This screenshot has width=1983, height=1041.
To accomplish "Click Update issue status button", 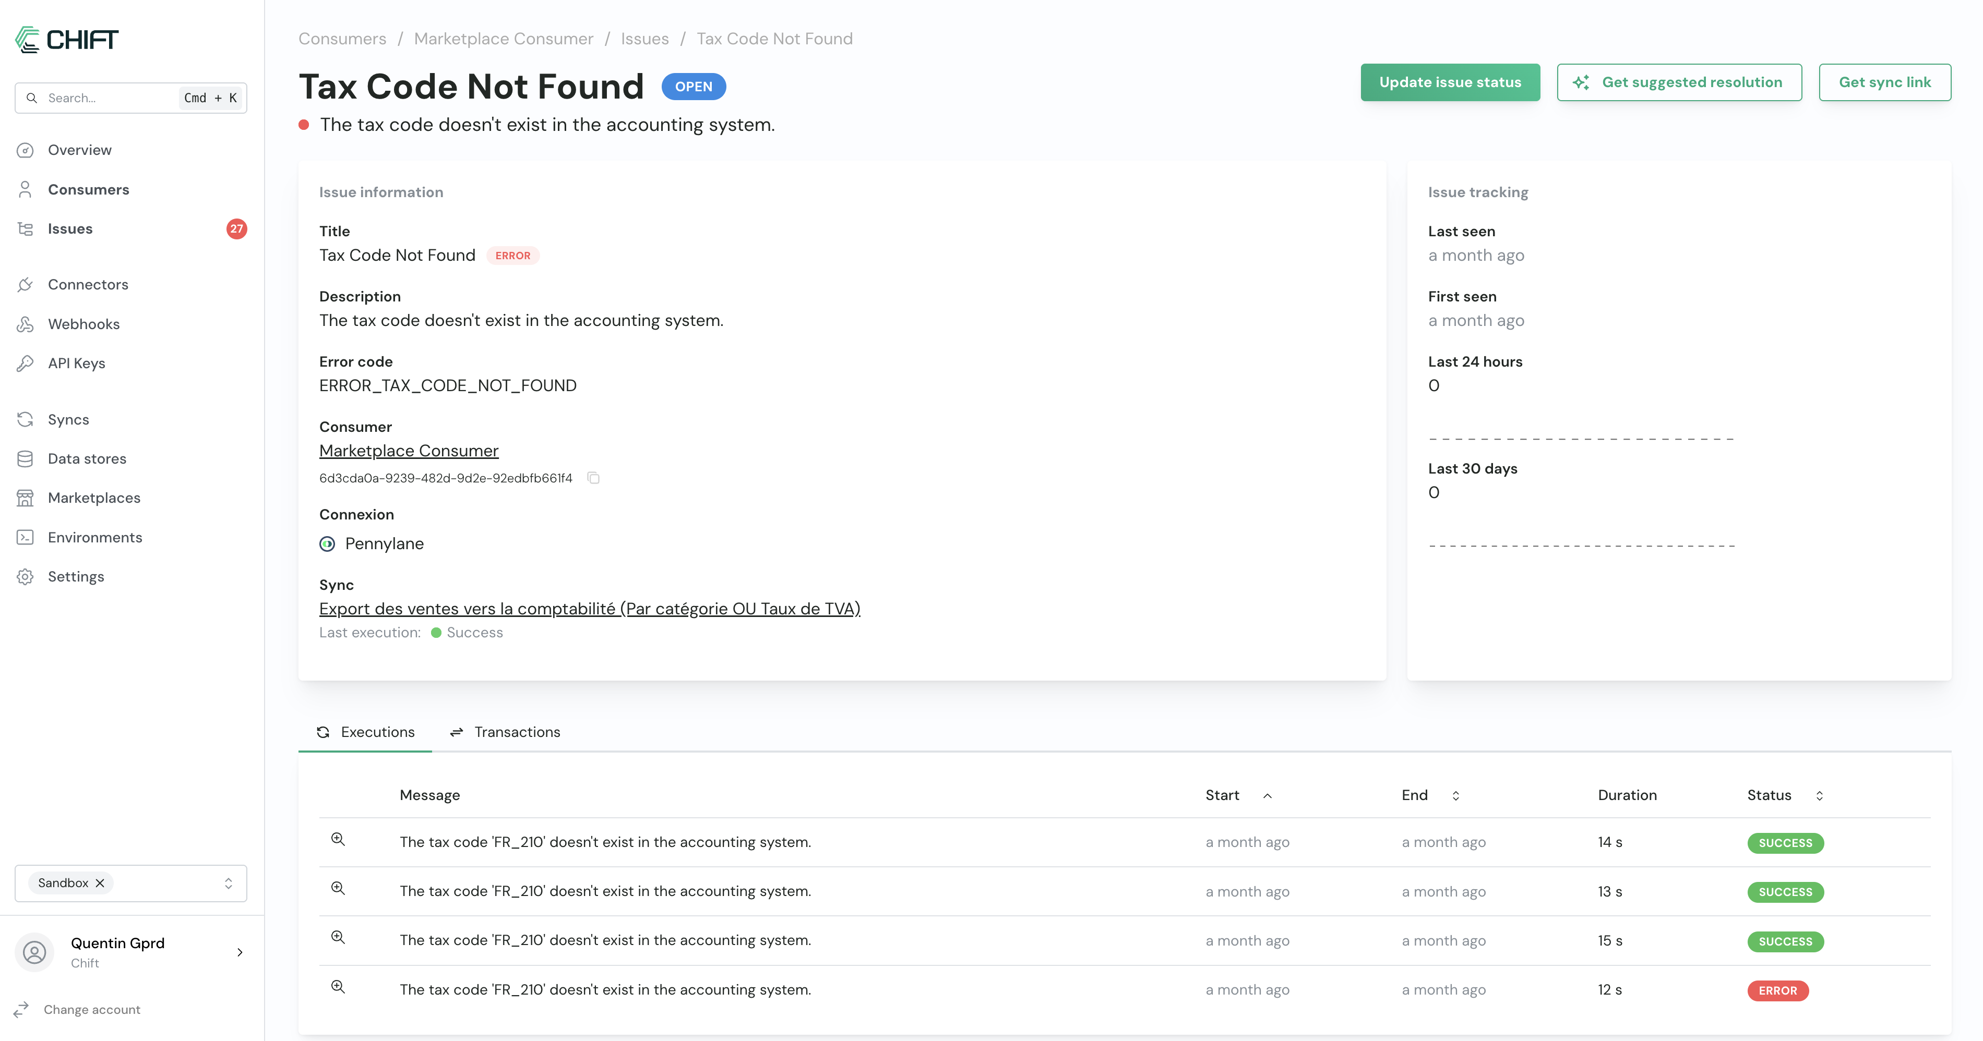I will click(x=1450, y=82).
